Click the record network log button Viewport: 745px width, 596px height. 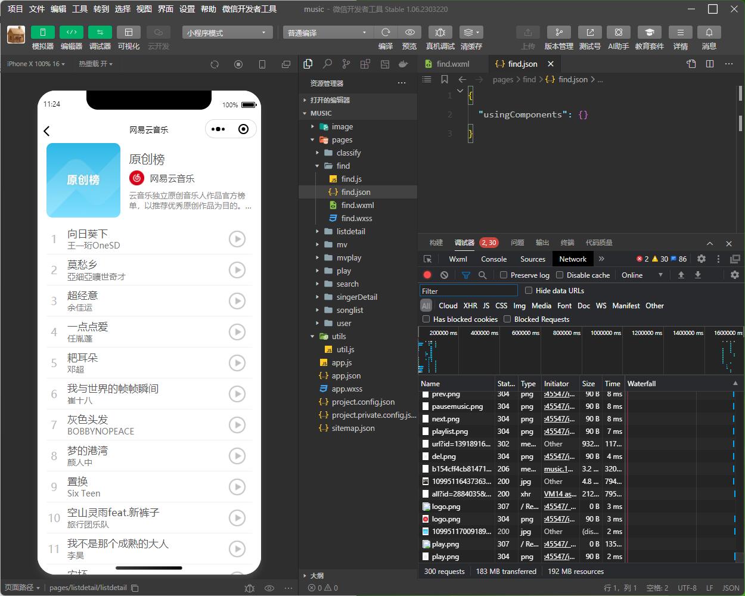click(427, 275)
